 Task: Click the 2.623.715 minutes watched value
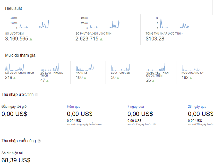pos(87,39)
